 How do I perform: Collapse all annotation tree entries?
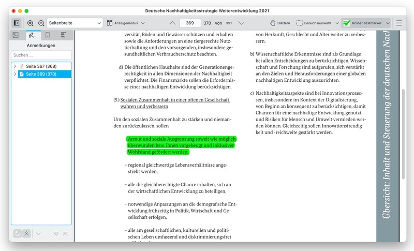click(65, 233)
